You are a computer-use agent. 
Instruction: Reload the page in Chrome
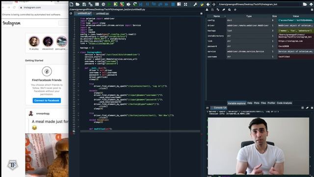click(x=14, y=7)
